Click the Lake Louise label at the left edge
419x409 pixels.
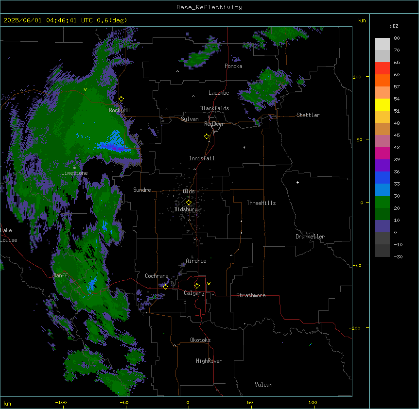coord(8,235)
